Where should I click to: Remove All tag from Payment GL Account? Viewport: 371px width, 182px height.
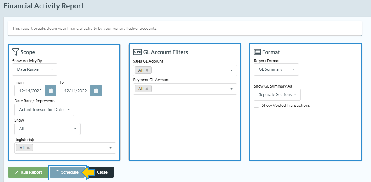[147, 89]
